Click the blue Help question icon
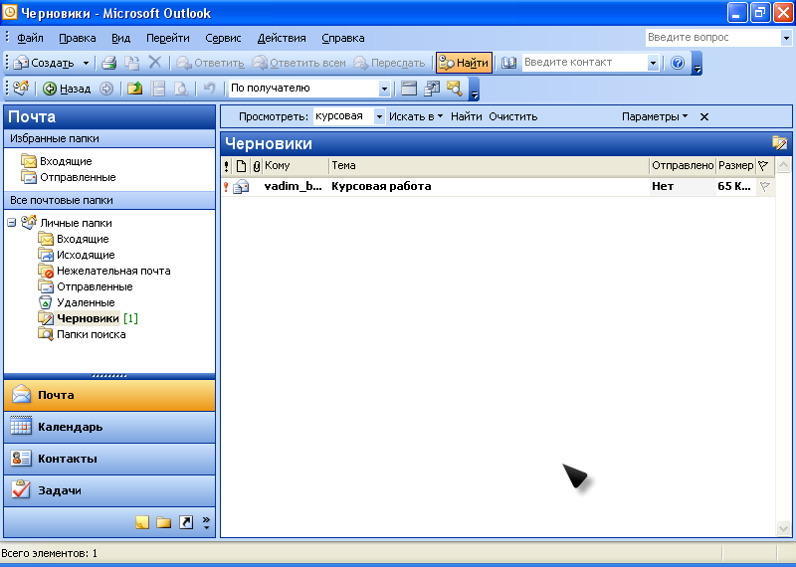796x567 pixels. click(678, 63)
